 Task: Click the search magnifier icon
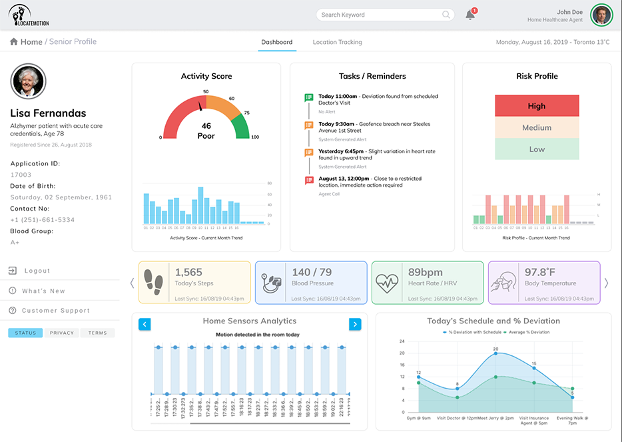point(446,15)
